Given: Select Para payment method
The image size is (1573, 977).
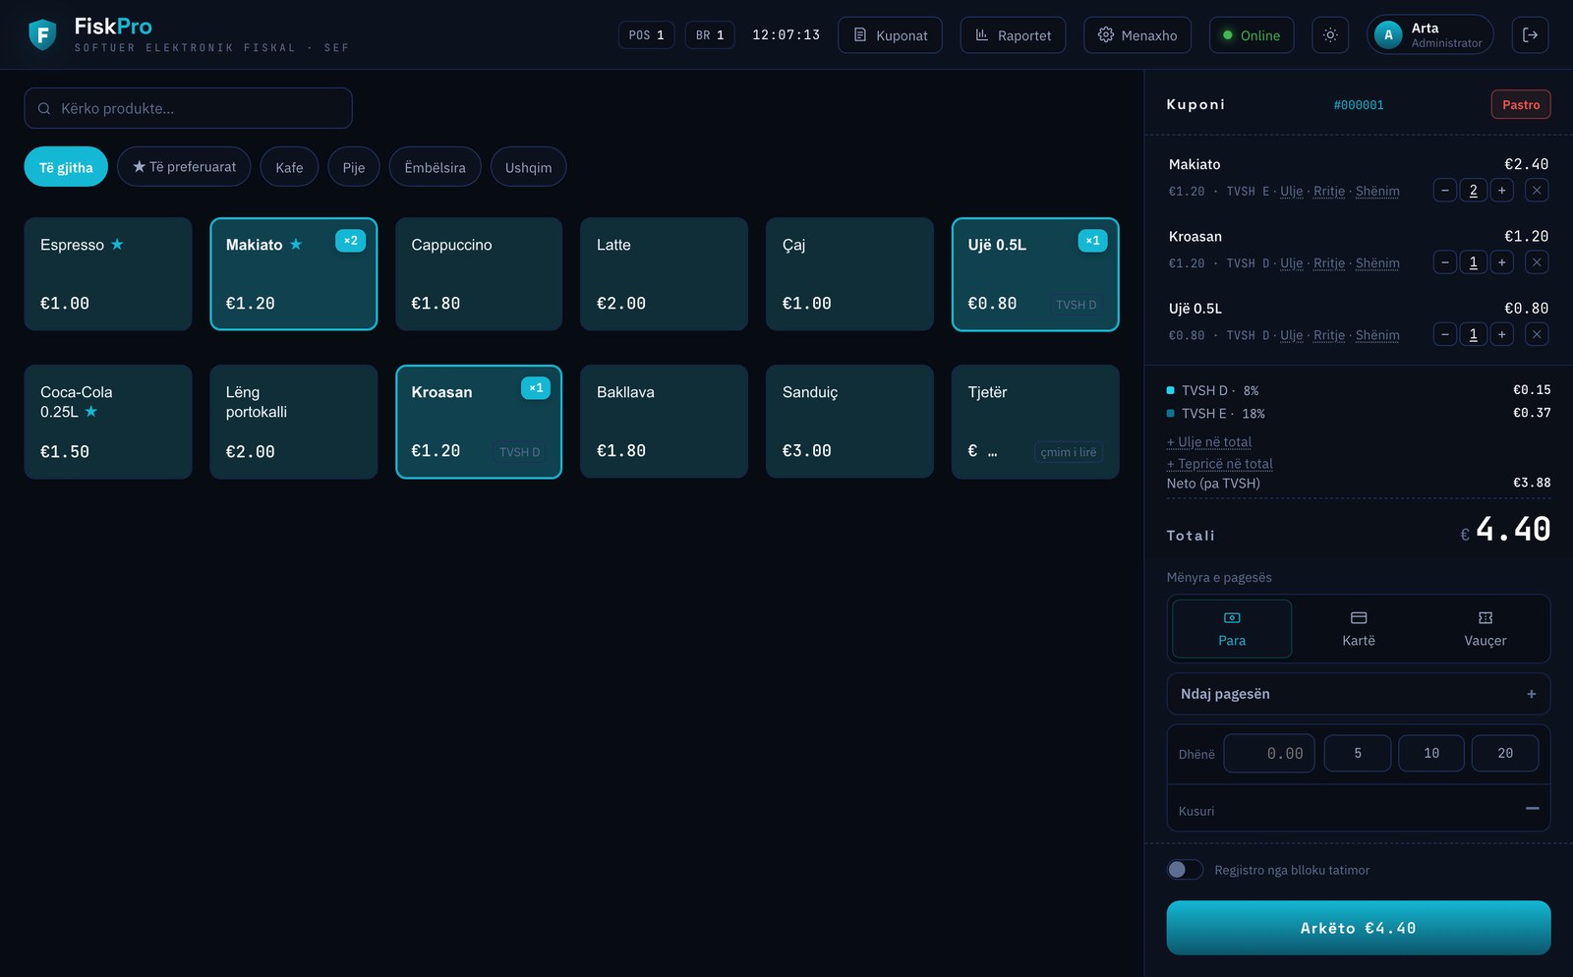Looking at the screenshot, I should tap(1232, 628).
